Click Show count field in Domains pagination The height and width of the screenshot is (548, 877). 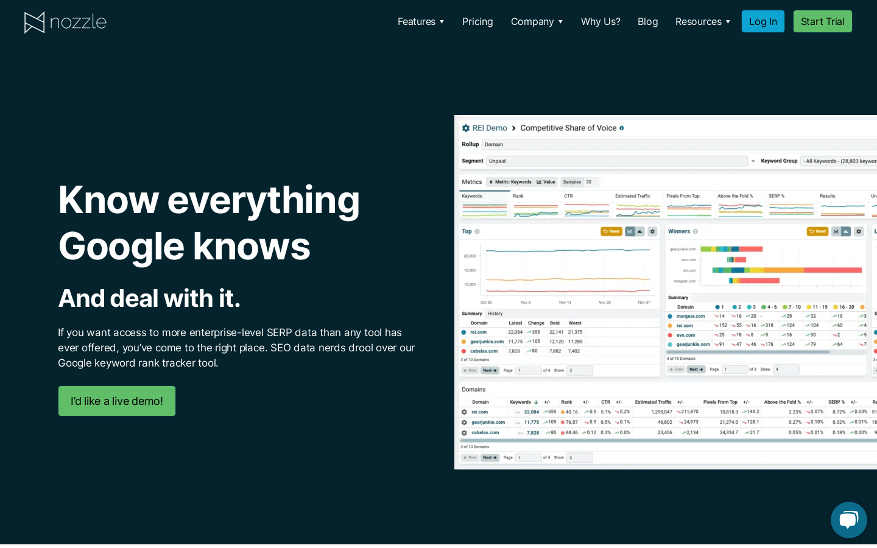[580, 458]
